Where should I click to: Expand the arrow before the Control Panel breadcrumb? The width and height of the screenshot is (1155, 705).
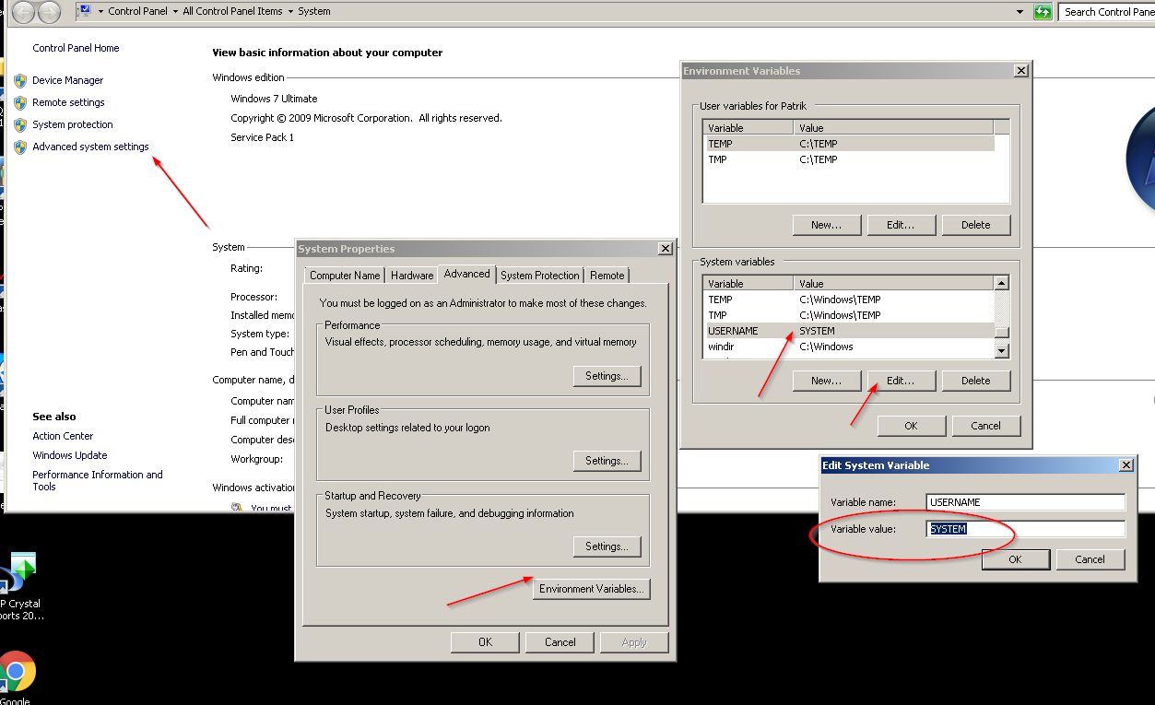coord(100,12)
